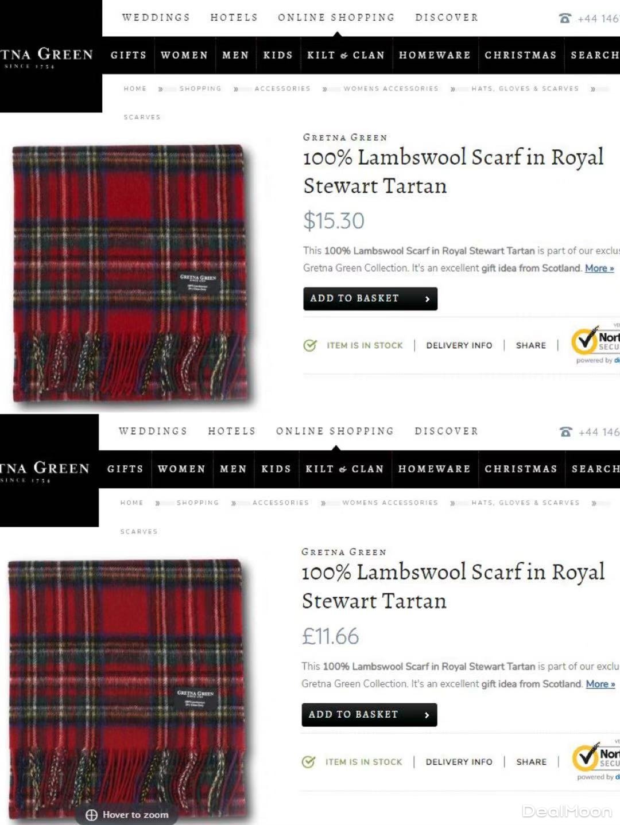Click the green in-stock checkmark icon, top listing
620x825 pixels.
pyautogui.click(x=310, y=345)
